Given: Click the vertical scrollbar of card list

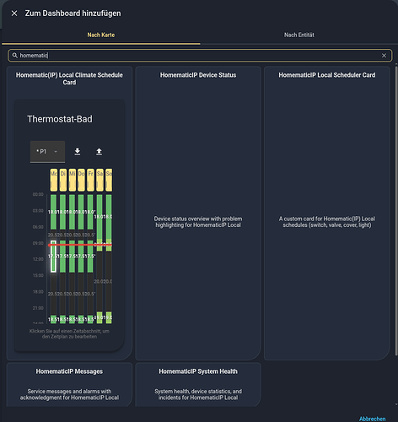Looking at the screenshot, I should pos(396,210).
